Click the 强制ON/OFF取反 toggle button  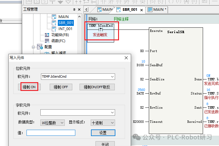point(97,87)
